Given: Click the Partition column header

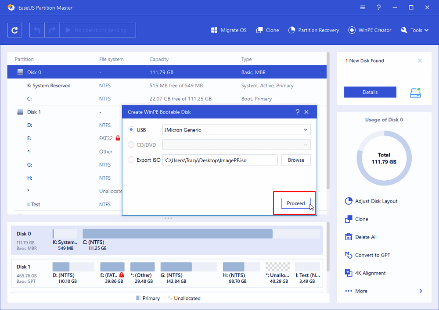Looking at the screenshot, I should pyautogui.click(x=24, y=59).
